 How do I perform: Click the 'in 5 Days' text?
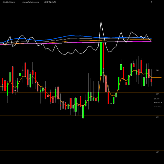click(x=157, y=107)
